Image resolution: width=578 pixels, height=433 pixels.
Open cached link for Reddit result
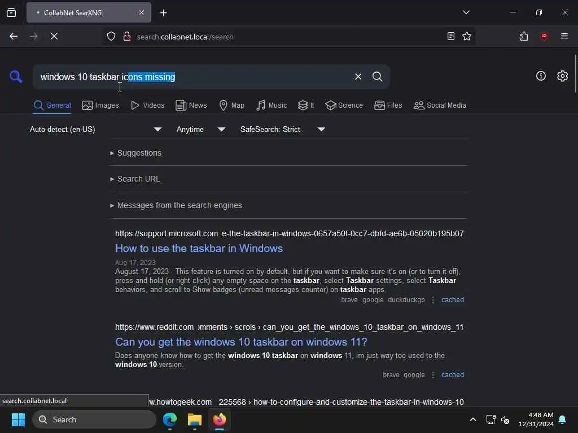pyautogui.click(x=453, y=375)
